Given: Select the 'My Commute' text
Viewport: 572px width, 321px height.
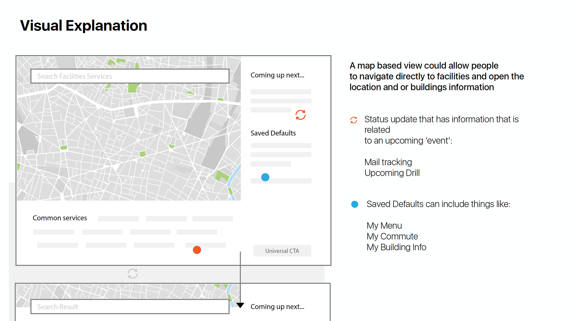Looking at the screenshot, I should (x=392, y=237).
